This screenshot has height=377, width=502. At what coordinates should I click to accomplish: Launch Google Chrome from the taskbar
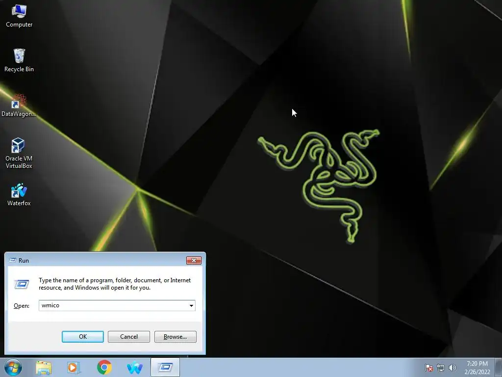point(104,367)
